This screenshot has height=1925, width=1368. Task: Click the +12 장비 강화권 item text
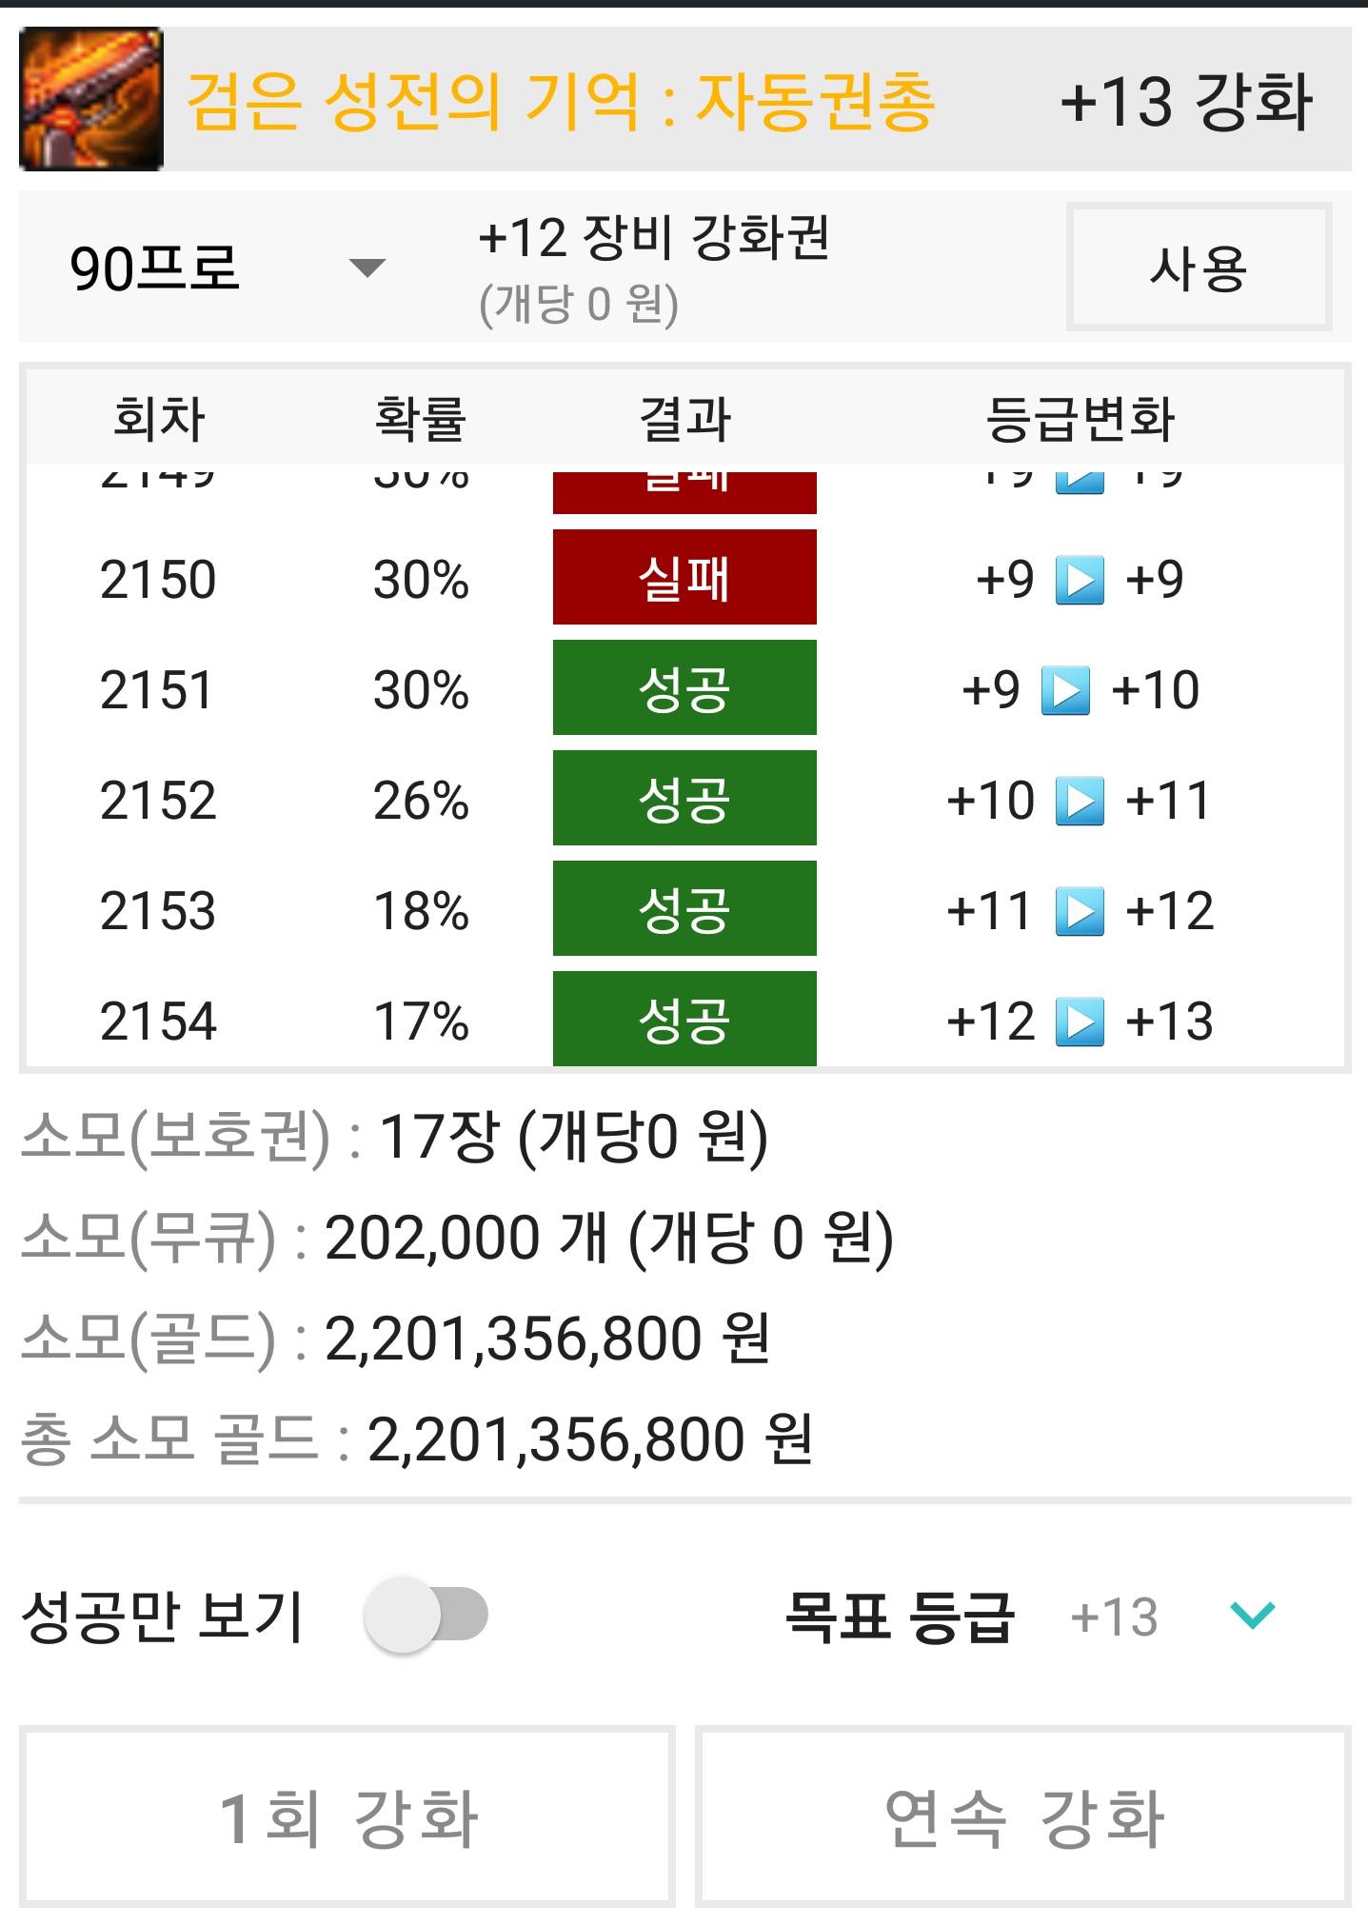(654, 237)
